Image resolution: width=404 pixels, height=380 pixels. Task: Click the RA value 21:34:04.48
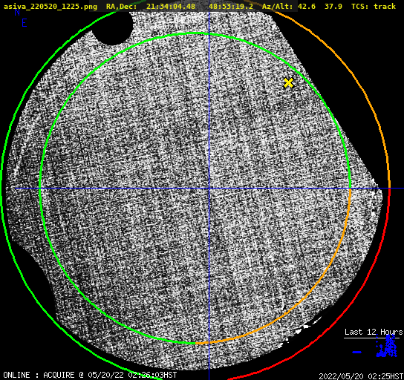click(x=171, y=6)
